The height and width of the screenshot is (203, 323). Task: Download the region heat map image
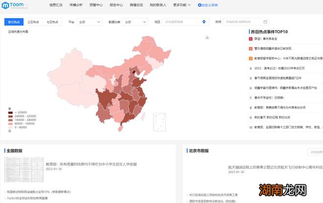[207, 37]
